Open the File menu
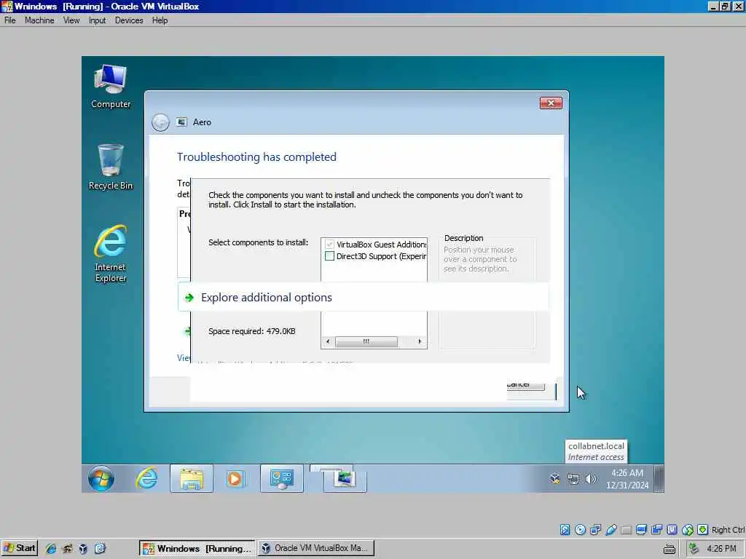 [10, 20]
